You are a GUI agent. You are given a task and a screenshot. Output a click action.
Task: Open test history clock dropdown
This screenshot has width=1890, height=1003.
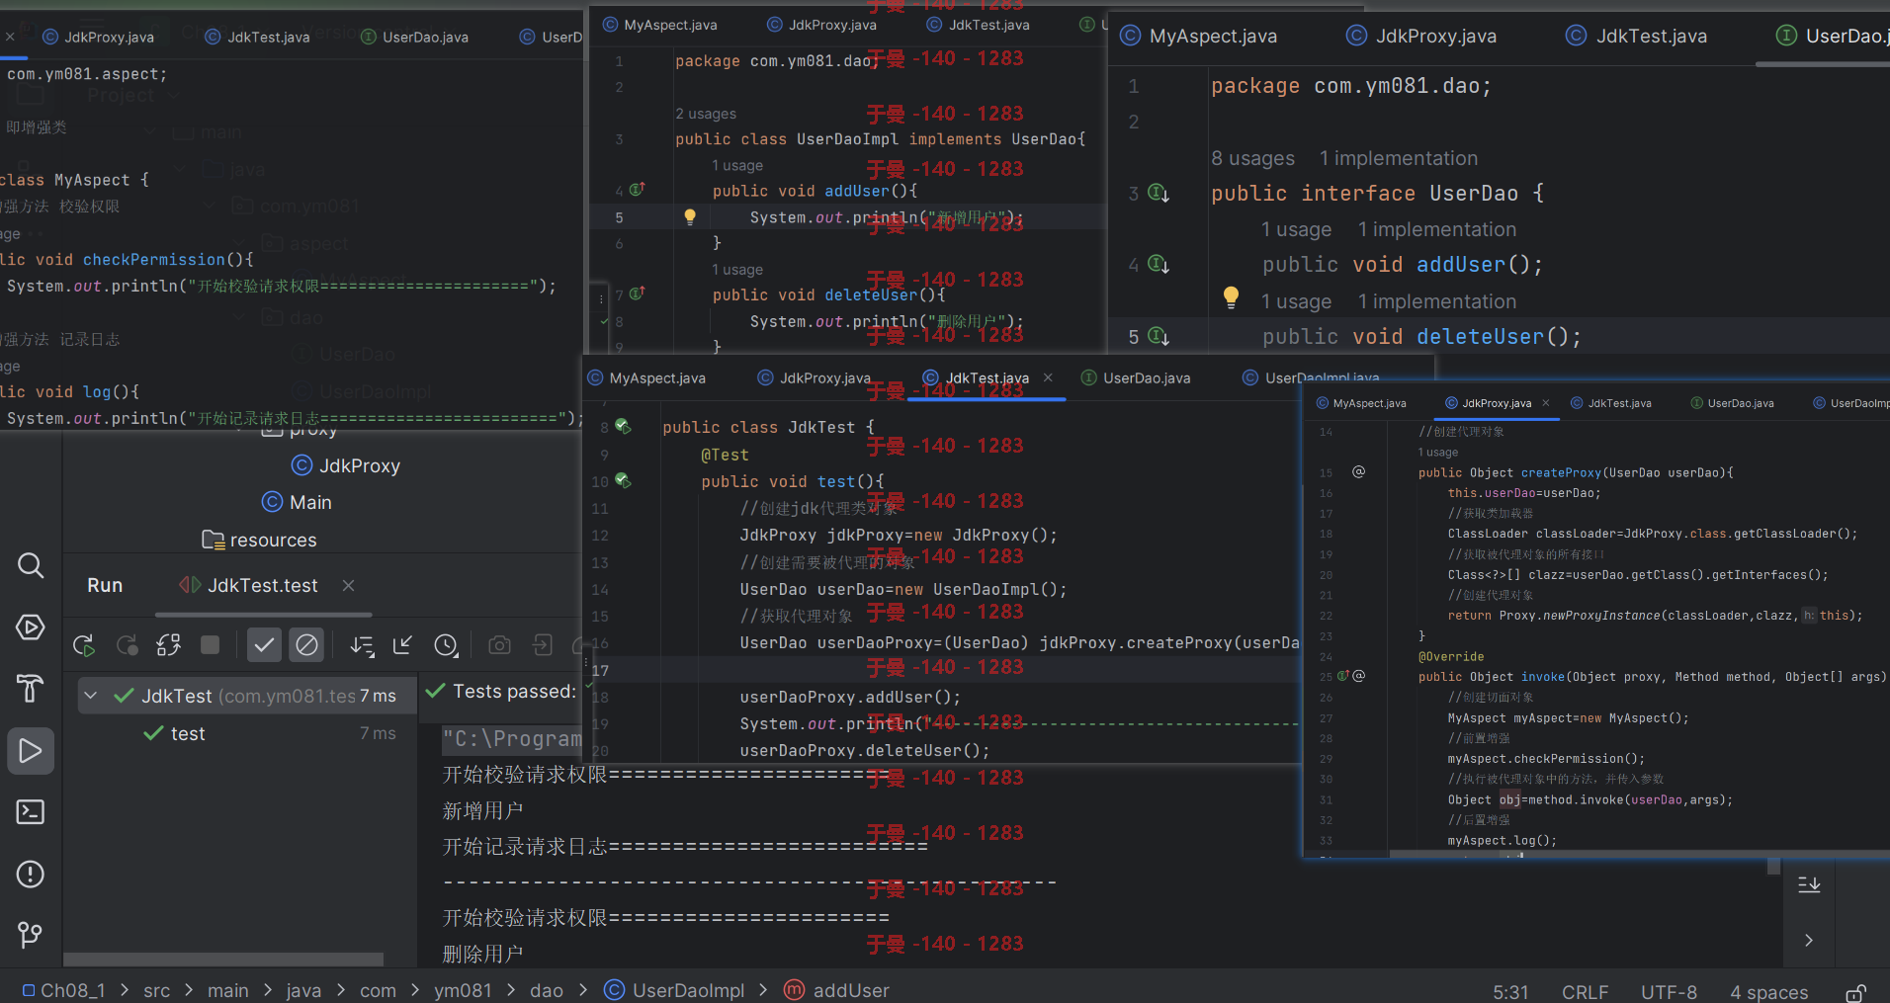[447, 646]
